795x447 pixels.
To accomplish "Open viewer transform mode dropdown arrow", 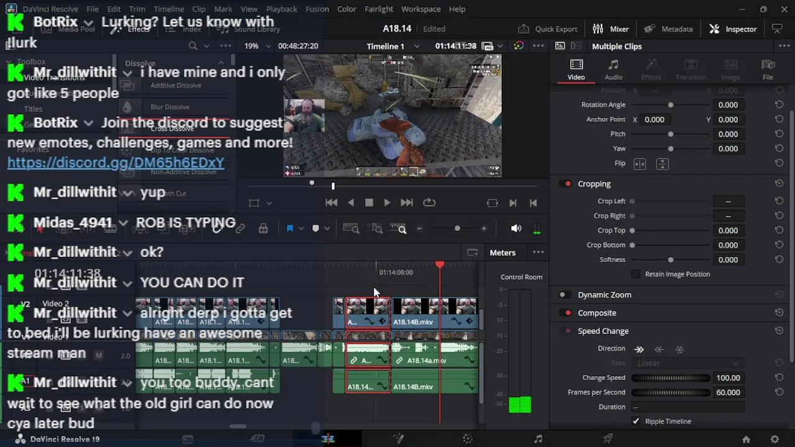I will (x=269, y=203).
